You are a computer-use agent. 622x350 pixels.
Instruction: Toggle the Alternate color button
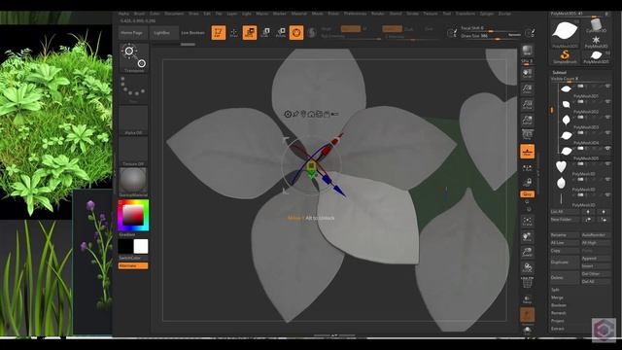coord(133,265)
